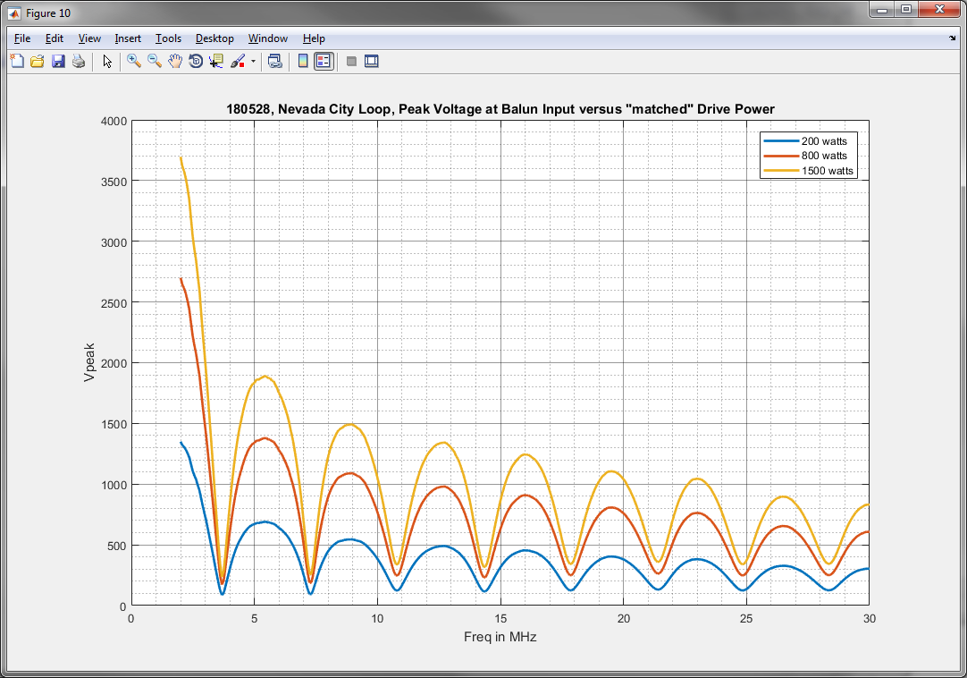Click the MATLAB icon in the title bar

click(x=14, y=13)
